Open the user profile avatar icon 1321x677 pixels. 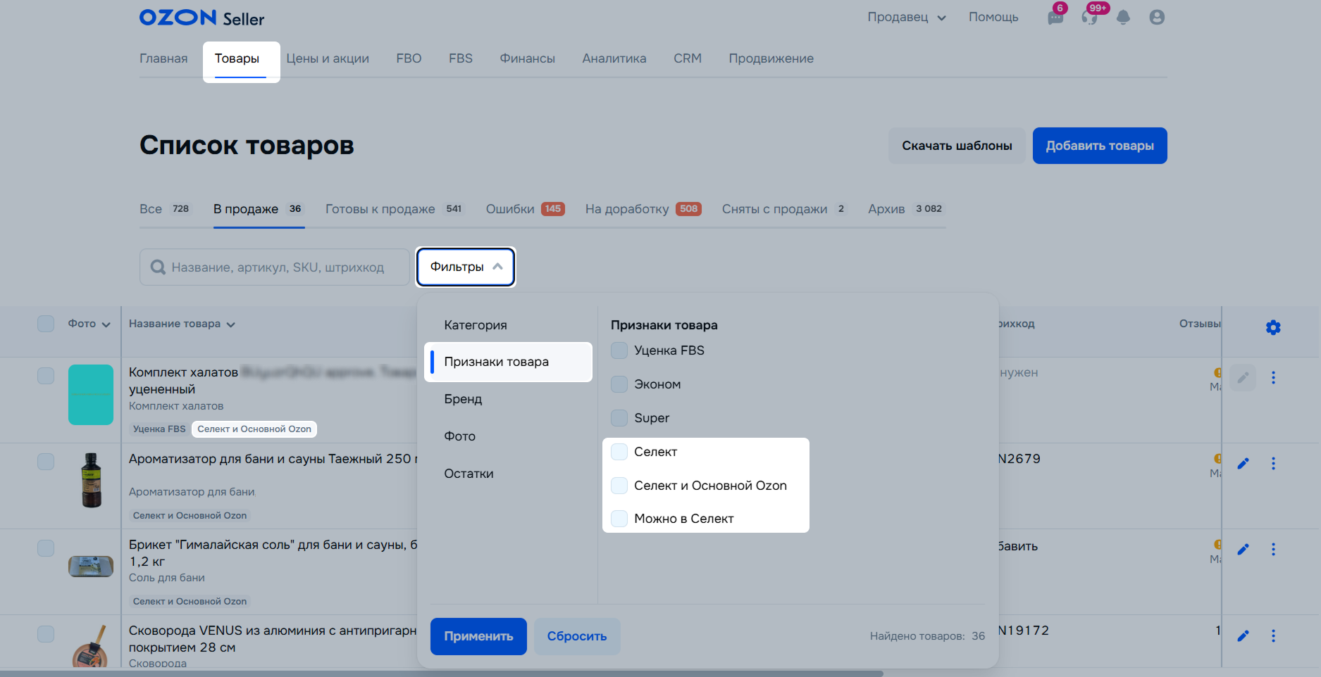pos(1156,18)
